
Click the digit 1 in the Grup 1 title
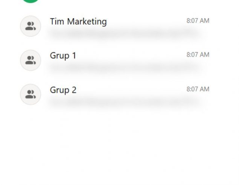[74, 55]
